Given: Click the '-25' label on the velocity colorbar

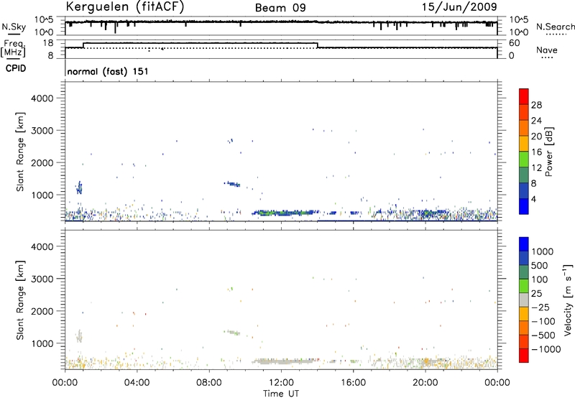Looking at the screenshot, I should (x=540, y=307).
